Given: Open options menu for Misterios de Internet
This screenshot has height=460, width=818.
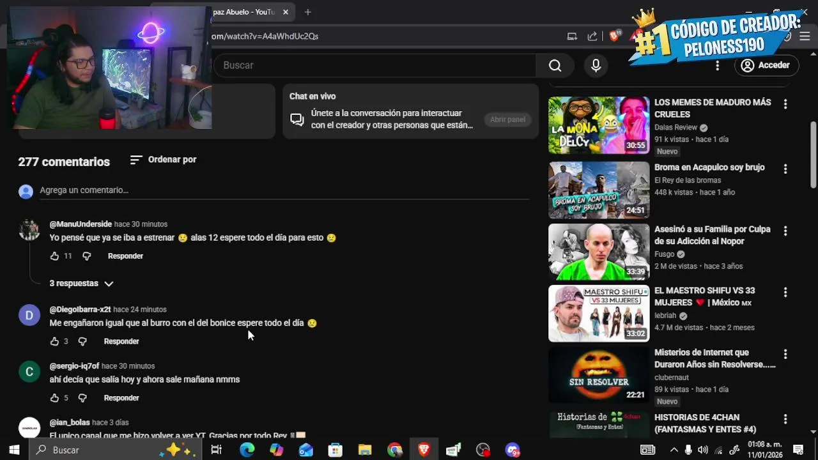Looking at the screenshot, I should pyautogui.click(x=785, y=354).
